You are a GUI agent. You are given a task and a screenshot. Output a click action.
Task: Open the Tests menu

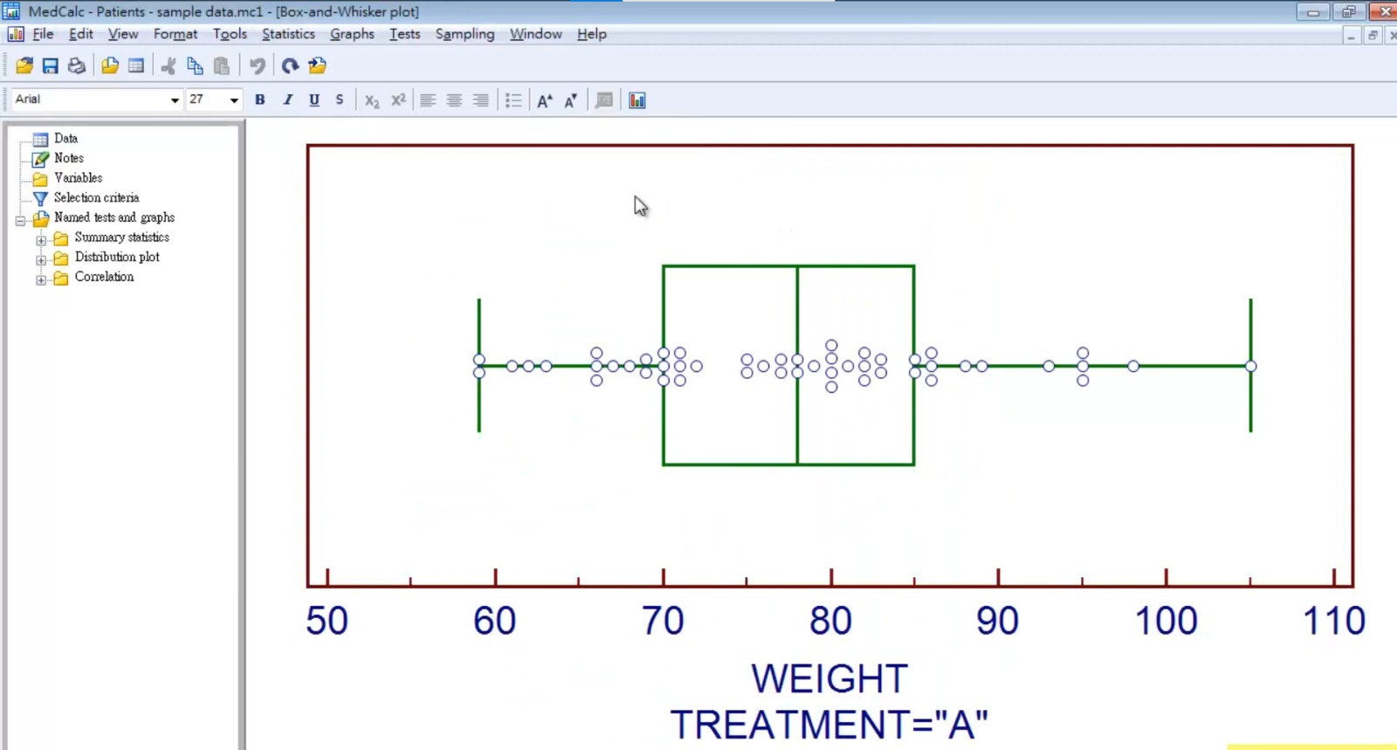[x=404, y=34]
